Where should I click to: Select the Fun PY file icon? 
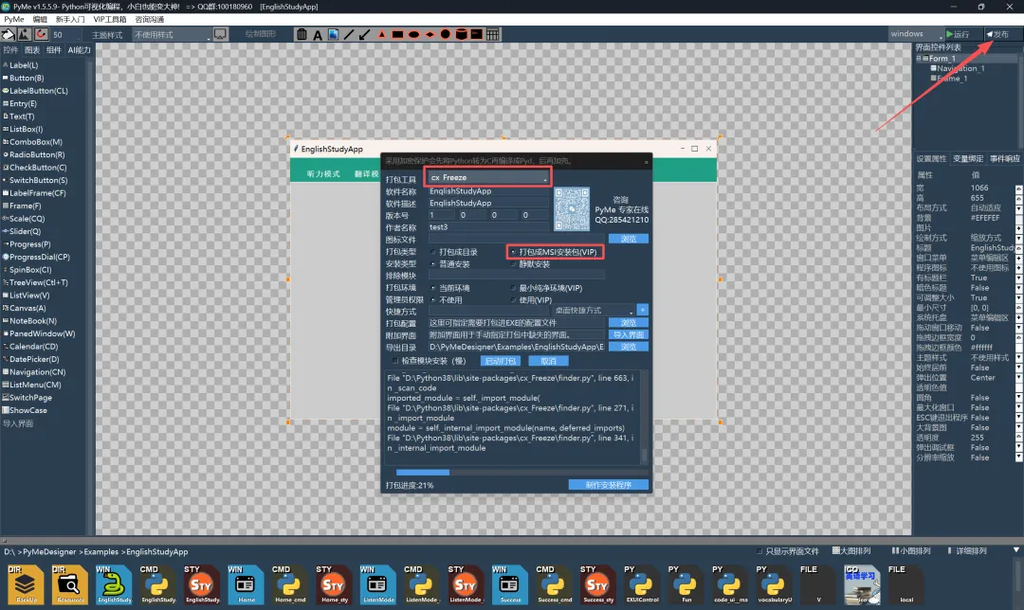click(686, 584)
